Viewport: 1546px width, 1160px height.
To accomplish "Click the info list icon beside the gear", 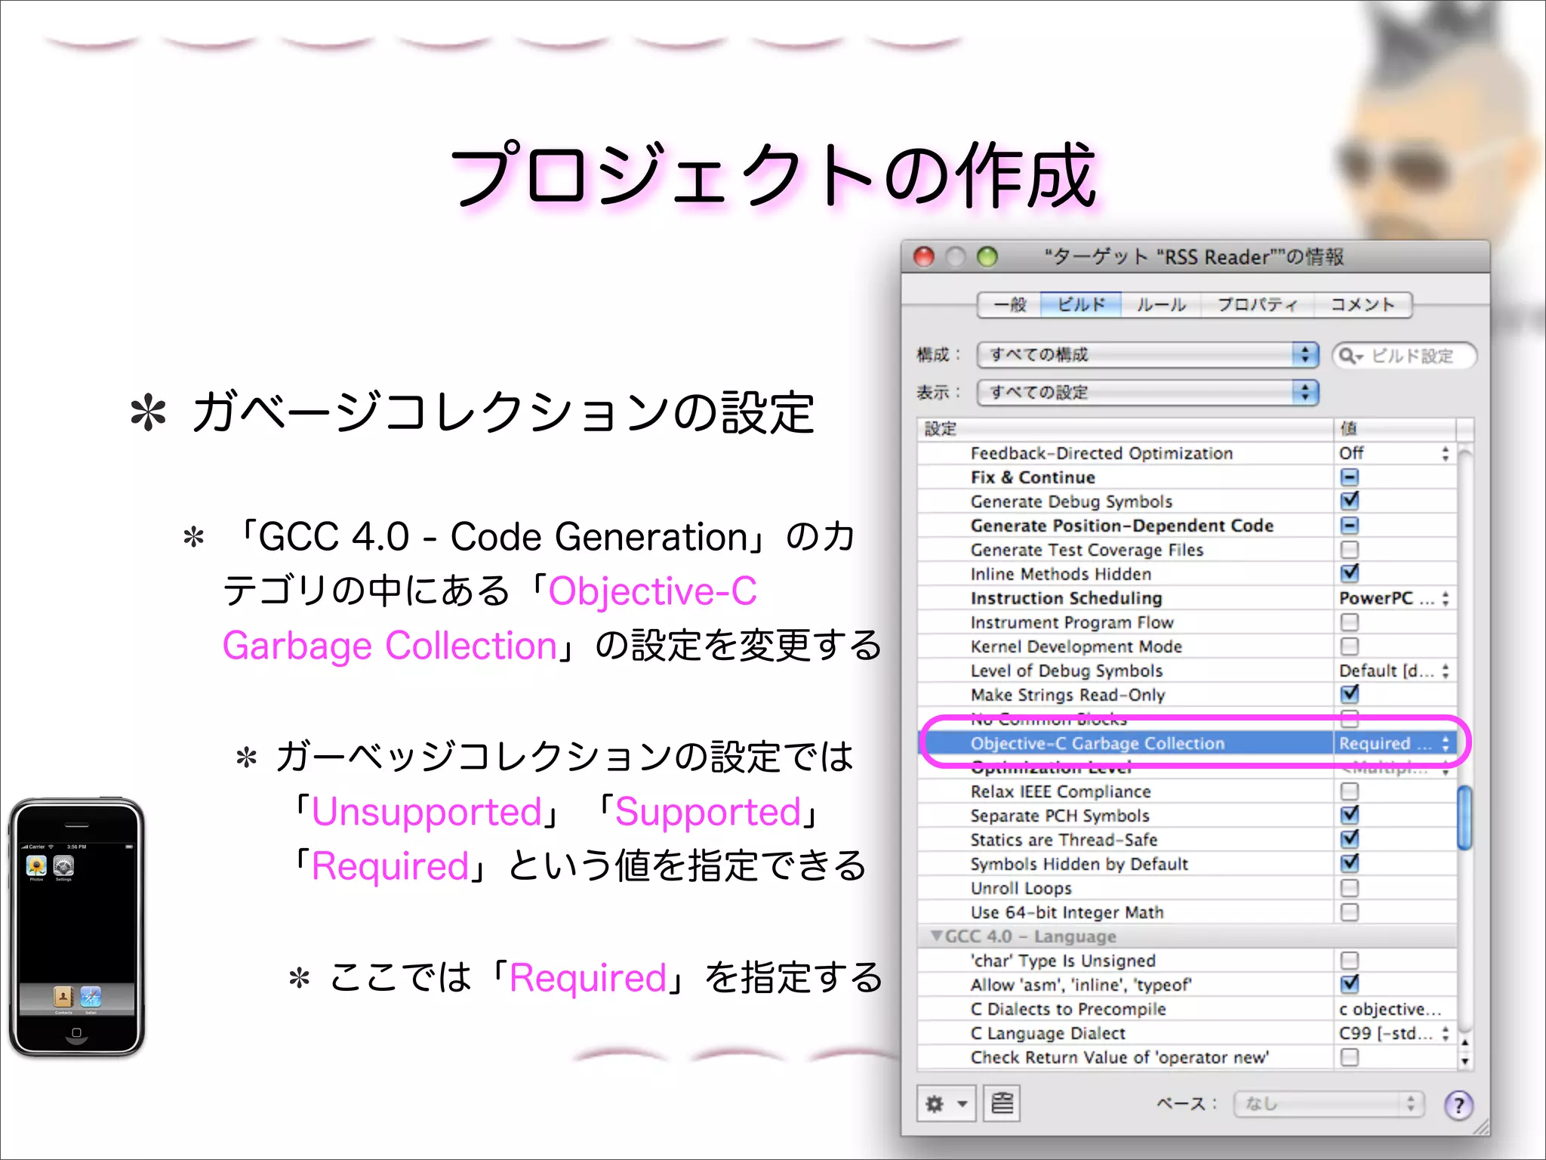I will (x=1002, y=1103).
